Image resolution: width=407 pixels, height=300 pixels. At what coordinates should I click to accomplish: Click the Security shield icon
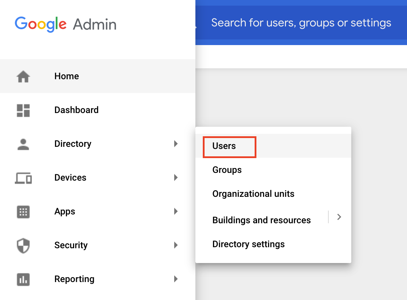[23, 245]
